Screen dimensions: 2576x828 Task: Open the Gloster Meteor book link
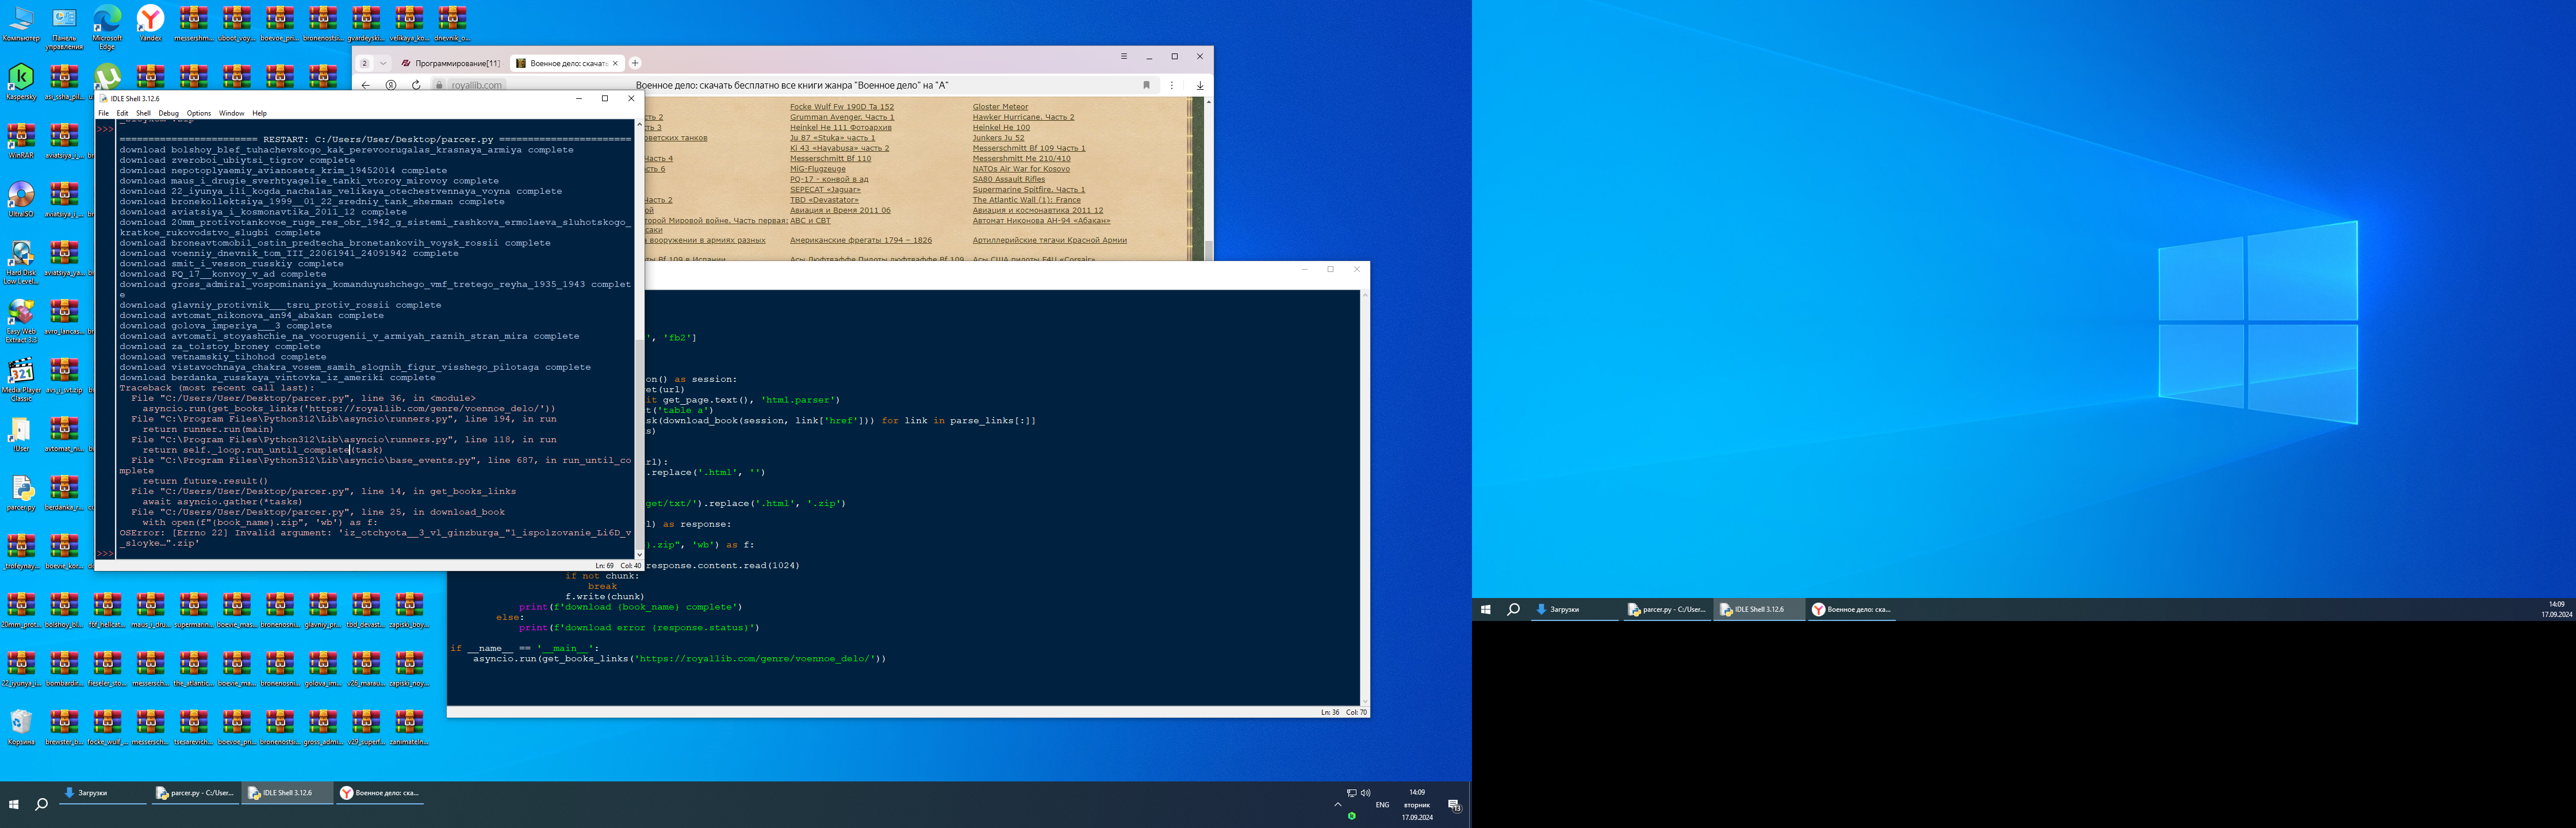point(1000,106)
